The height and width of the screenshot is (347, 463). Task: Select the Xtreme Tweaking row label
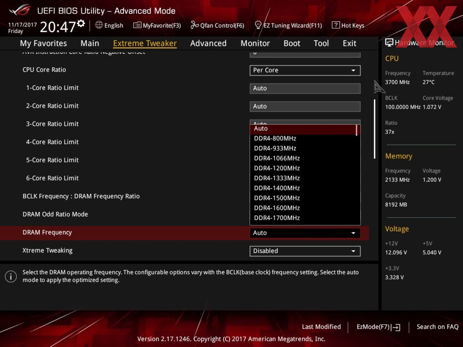tap(47, 250)
